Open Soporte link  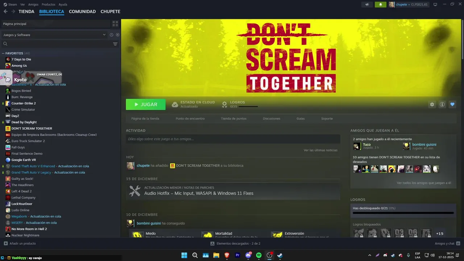(x=327, y=119)
